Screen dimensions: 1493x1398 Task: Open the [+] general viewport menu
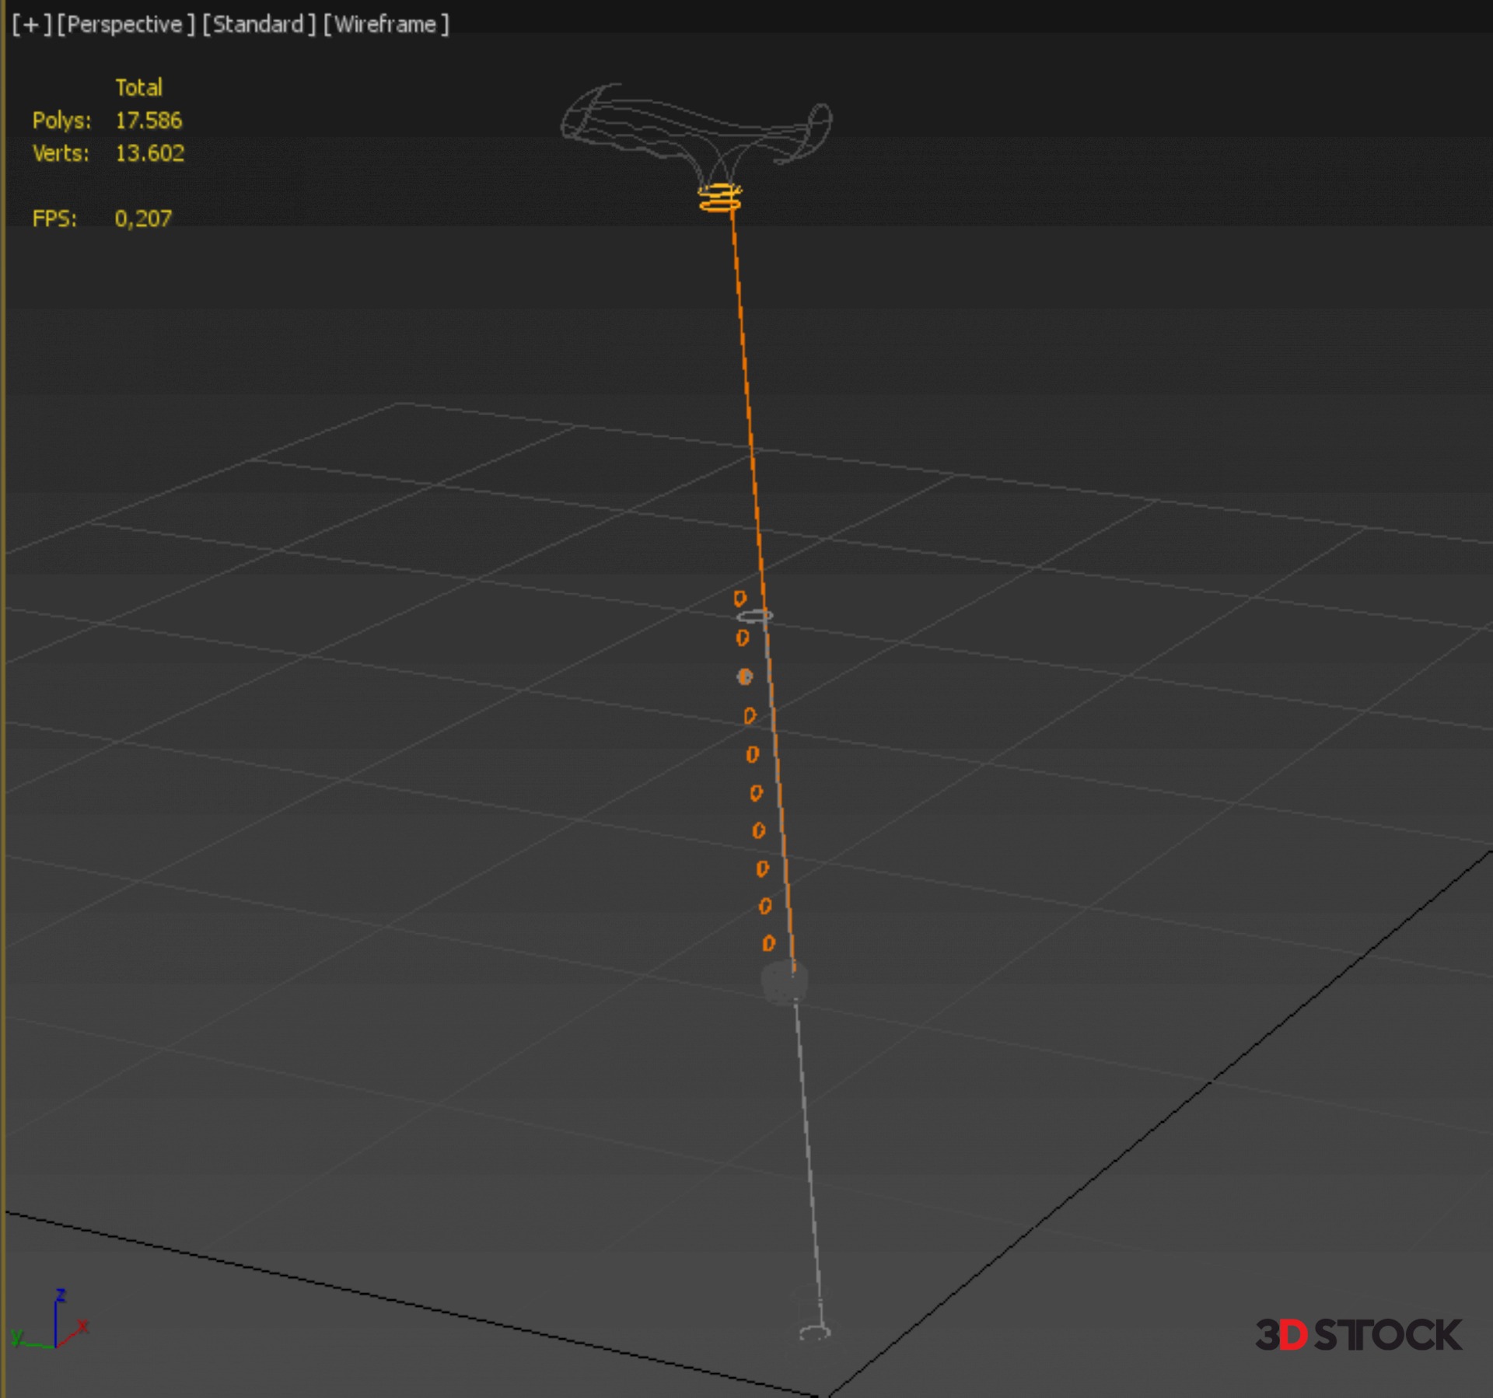31,25
